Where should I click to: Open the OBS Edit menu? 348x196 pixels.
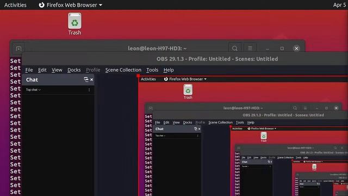point(42,70)
